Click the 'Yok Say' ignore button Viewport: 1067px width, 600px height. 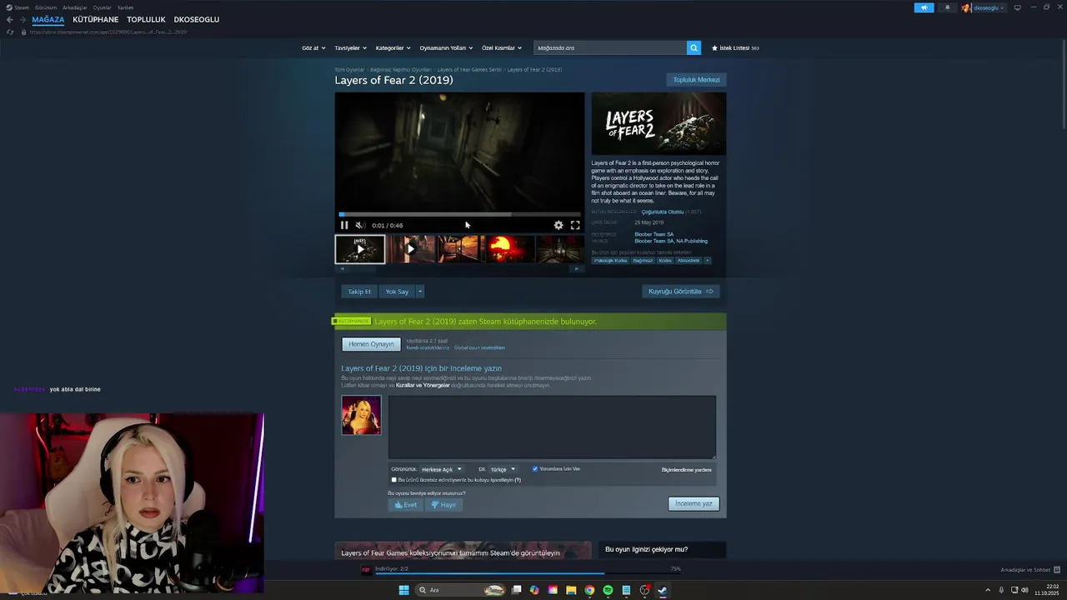[x=397, y=292]
